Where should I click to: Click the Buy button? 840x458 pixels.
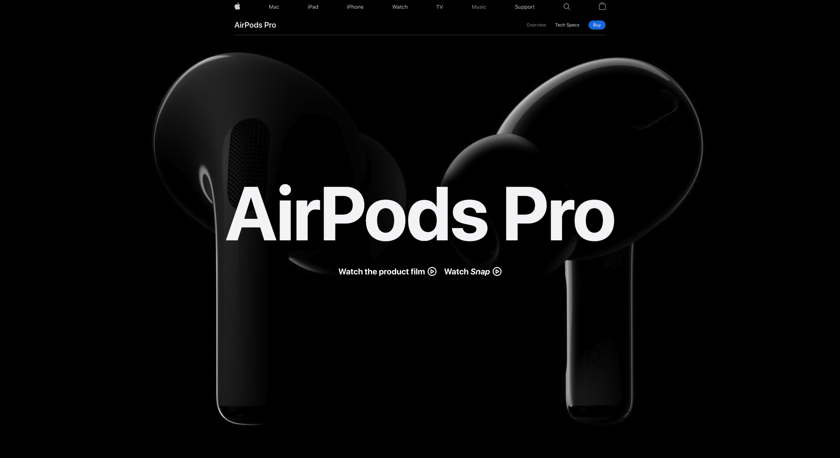pyautogui.click(x=596, y=25)
